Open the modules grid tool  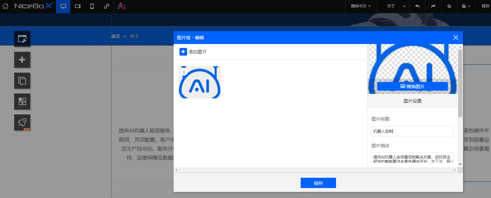pyautogui.click(x=22, y=102)
